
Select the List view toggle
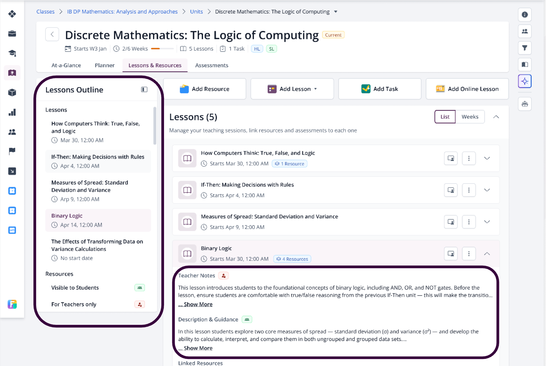click(x=445, y=117)
